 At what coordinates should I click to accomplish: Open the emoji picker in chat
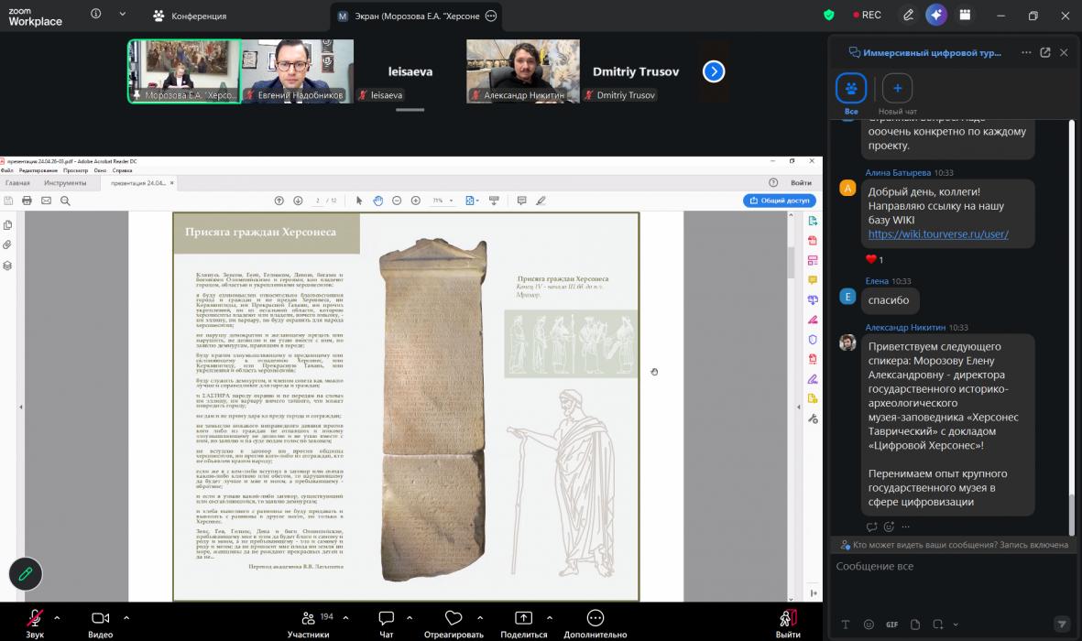[869, 625]
